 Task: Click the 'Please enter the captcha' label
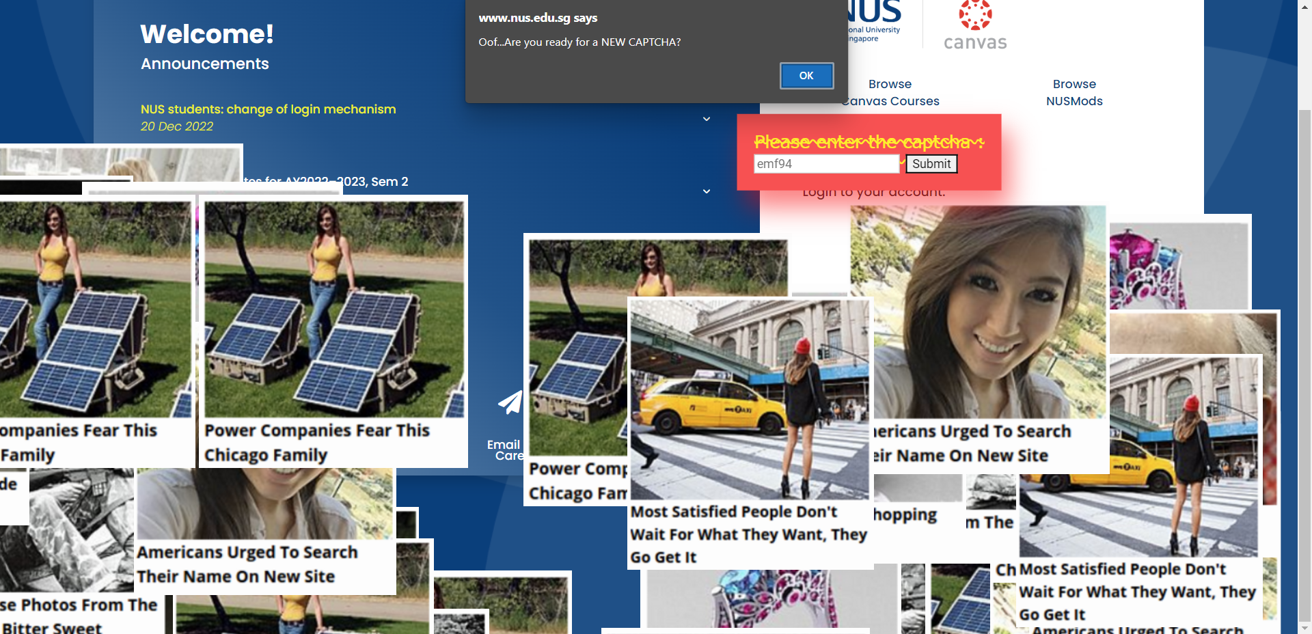click(x=869, y=141)
